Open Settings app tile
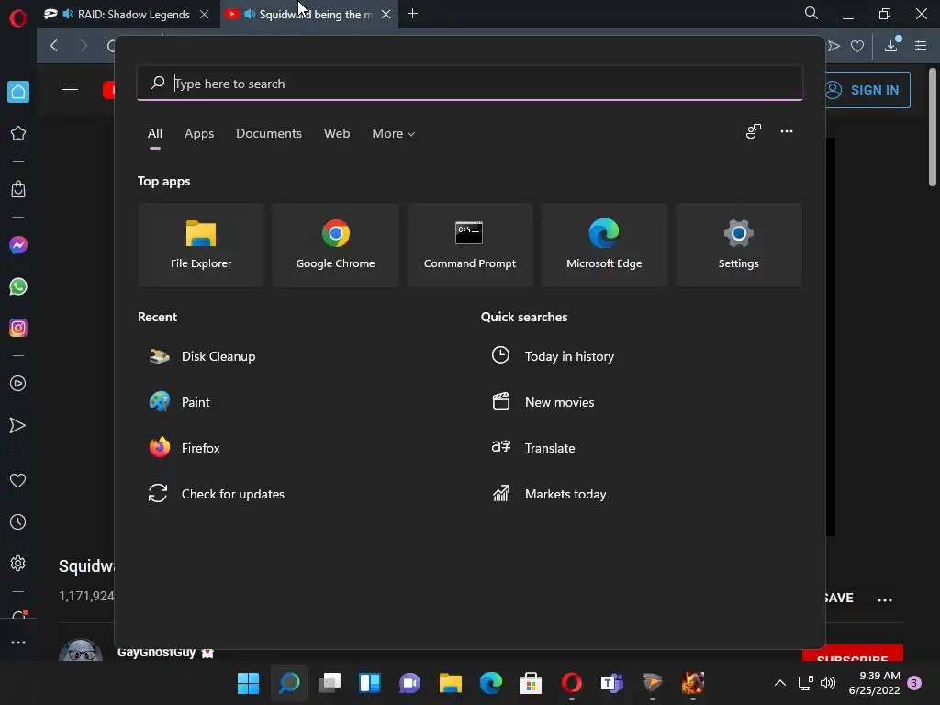 pos(738,244)
